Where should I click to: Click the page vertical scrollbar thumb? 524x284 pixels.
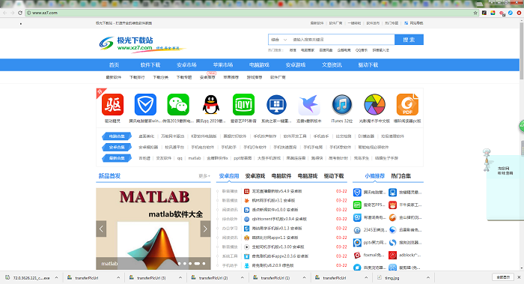point(522,50)
